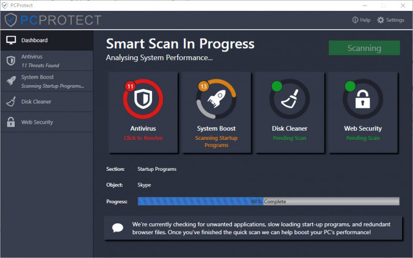Click the Disk Cleaner broom card icon
The image size is (413, 258).
[x=290, y=99]
